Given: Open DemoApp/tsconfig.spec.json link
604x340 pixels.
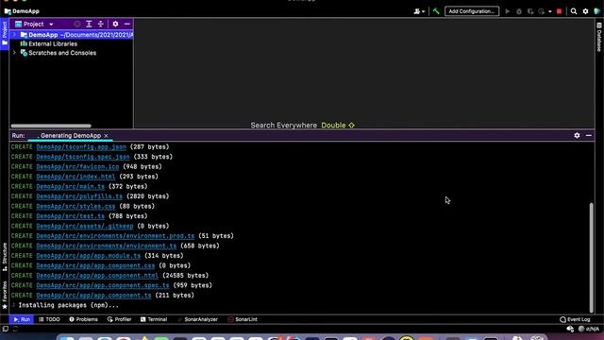Looking at the screenshot, I should (x=83, y=157).
